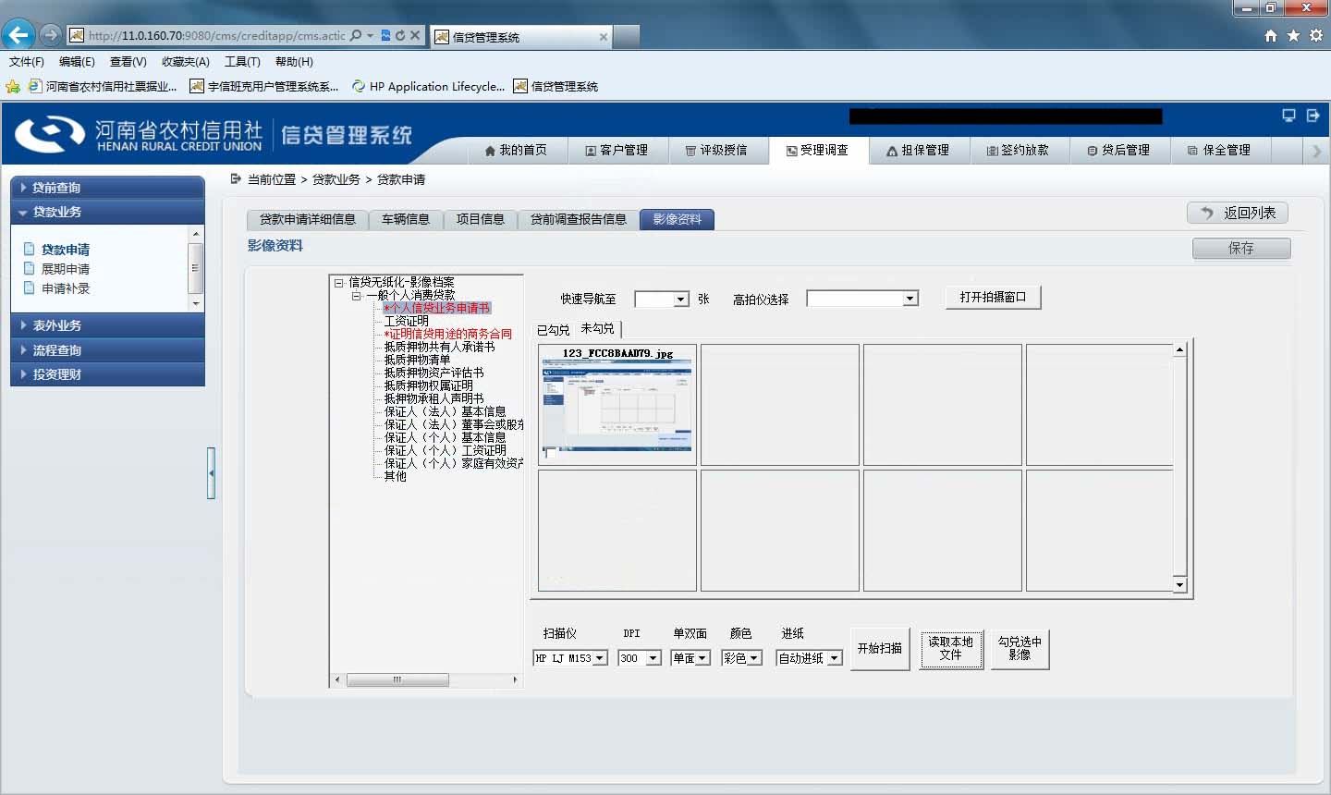Click the browser forward arrow button
Image resolution: width=1331 pixels, height=795 pixels.
coord(51,35)
